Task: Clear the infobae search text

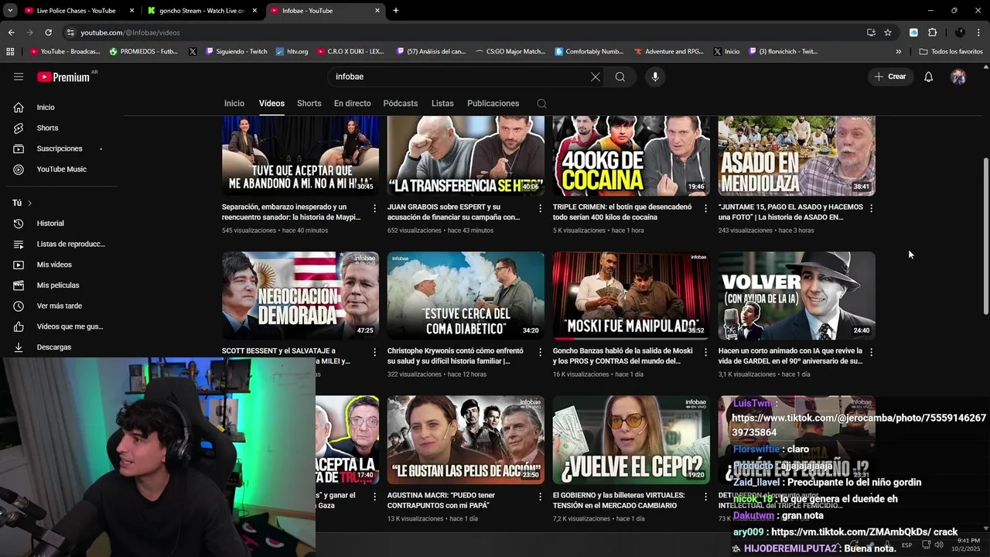Action: 595,77
